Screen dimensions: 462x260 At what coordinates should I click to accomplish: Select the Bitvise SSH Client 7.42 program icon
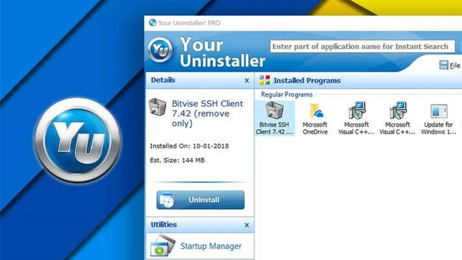coord(274,118)
